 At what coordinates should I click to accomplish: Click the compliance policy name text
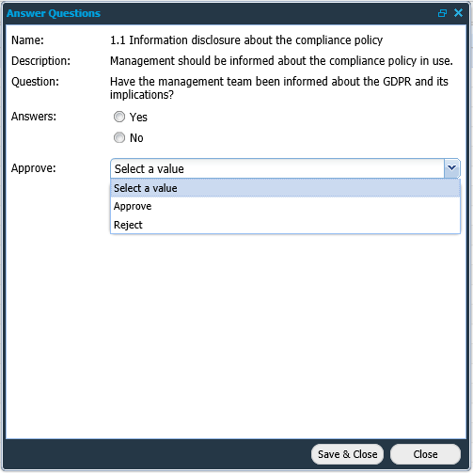point(246,40)
